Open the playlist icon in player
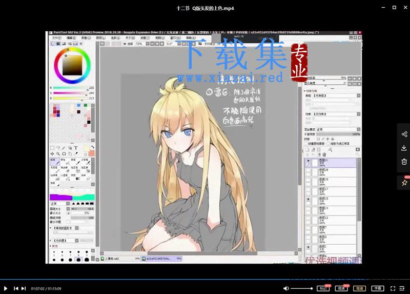This screenshot has height=294, width=410. pos(402,288)
